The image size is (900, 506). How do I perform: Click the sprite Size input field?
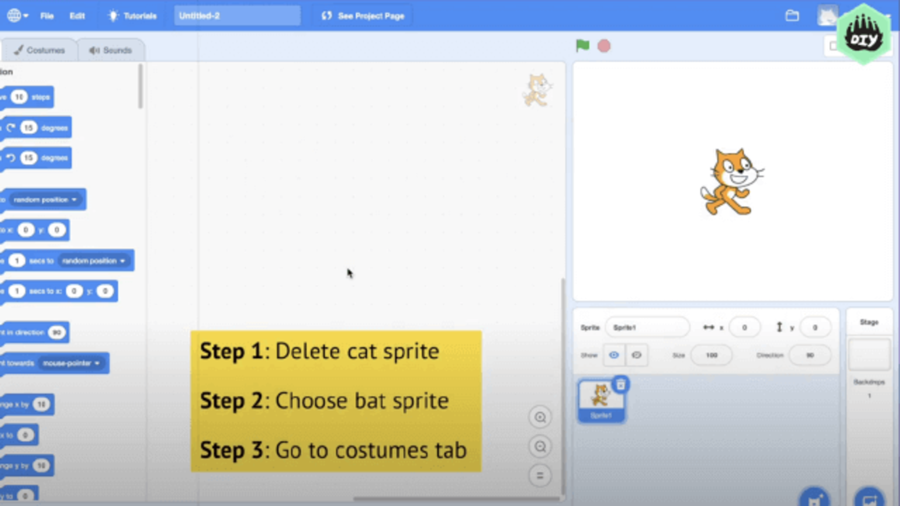click(x=711, y=355)
